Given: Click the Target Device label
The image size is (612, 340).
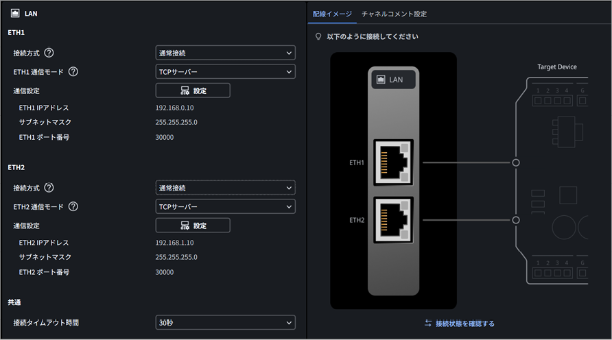Looking at the screenshot, I should tap(557, 66).
